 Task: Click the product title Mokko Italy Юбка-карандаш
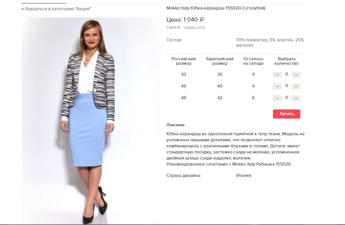pyautogui.click(x=216, y=8)
